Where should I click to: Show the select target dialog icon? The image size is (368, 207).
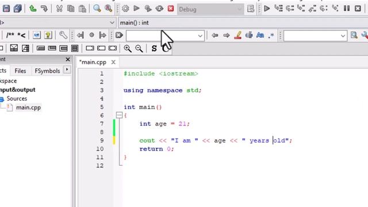[x=251, y=9]
